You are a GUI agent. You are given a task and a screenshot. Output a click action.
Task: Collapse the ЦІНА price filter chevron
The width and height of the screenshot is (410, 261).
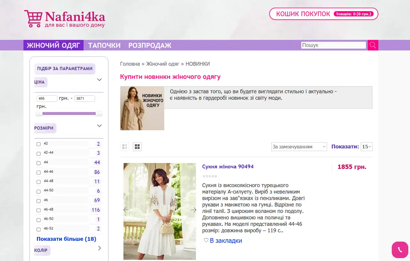pyautogui.click(x=99, y=80)
